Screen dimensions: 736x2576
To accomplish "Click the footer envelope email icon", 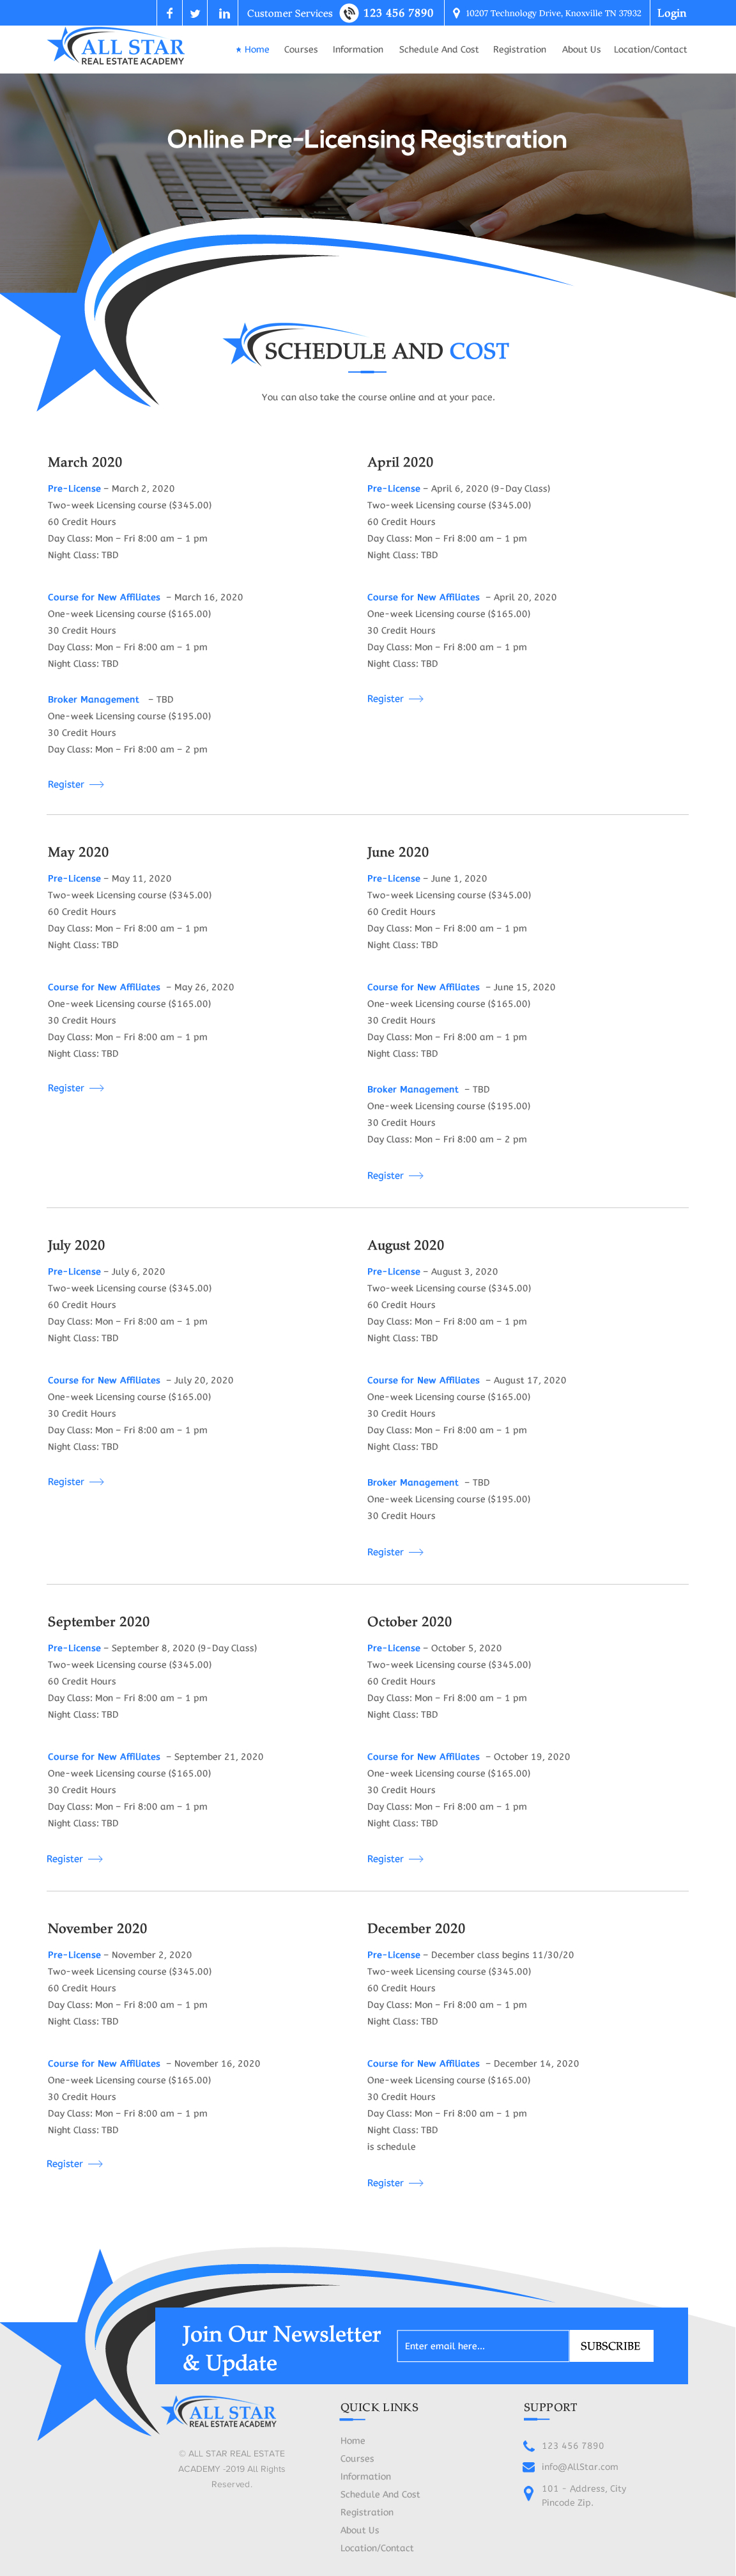I will (528, 2466).
